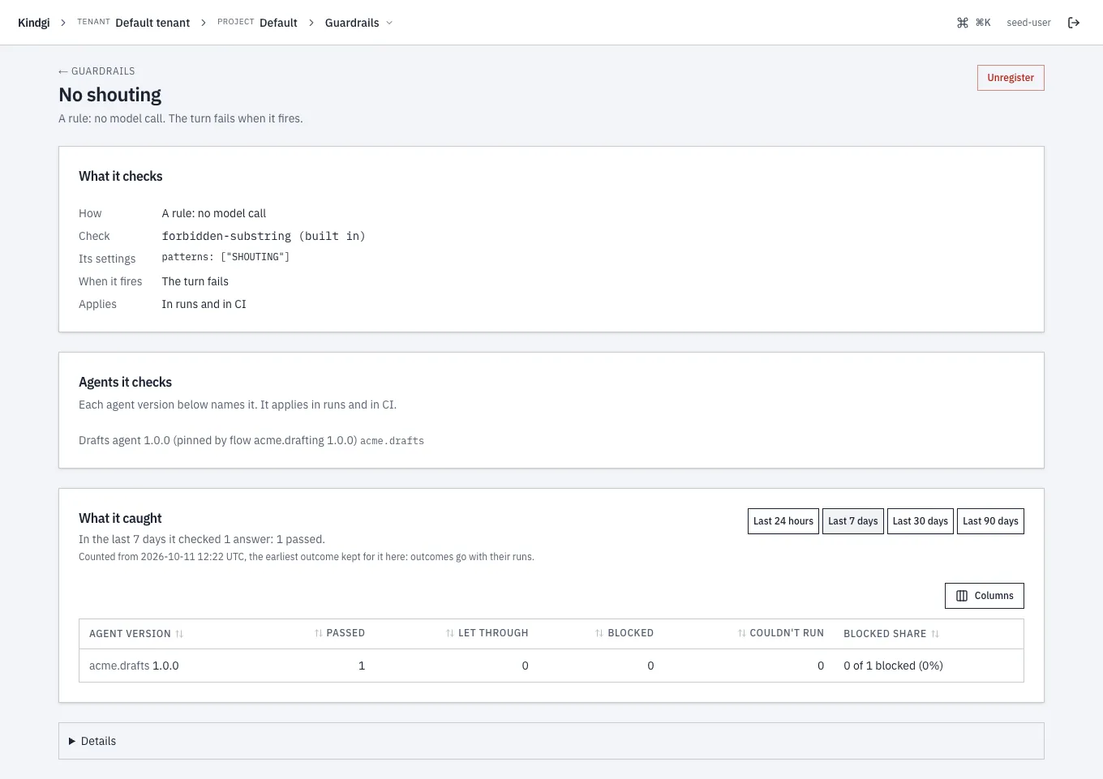
Task: Open the Columns chooser button
Action: click(x=985, y=596)
